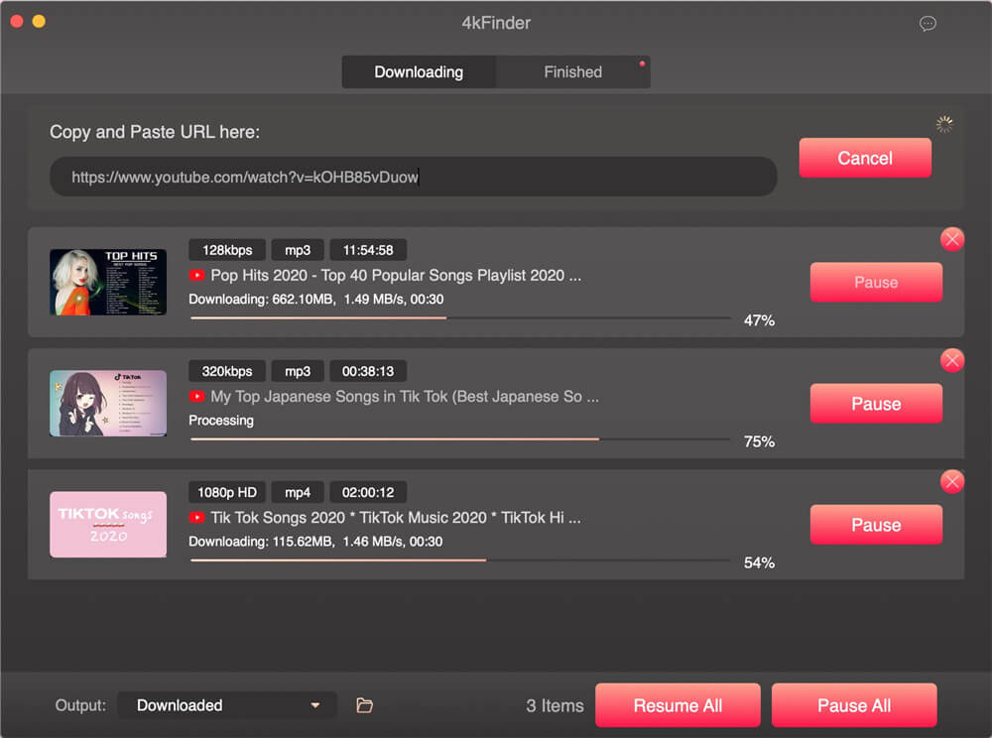Click the Tik Tok Songs 2020 thumbnail
The height and width of the screenshot is (738, 992).
point(107,524)
